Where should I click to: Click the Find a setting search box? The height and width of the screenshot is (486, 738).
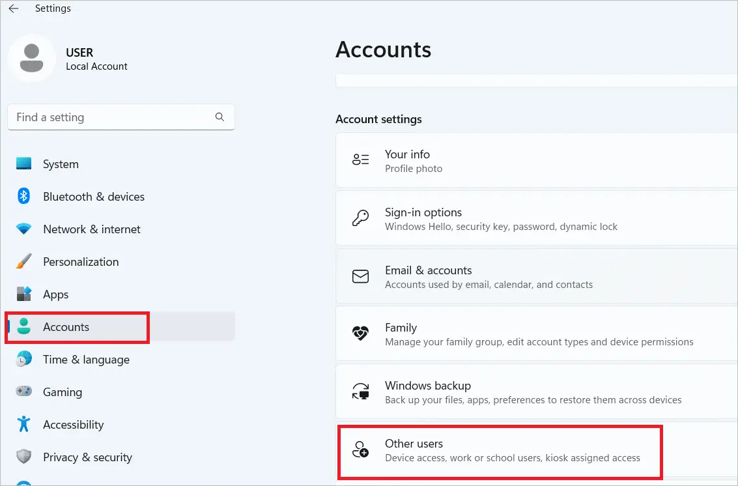coord(121,117)
